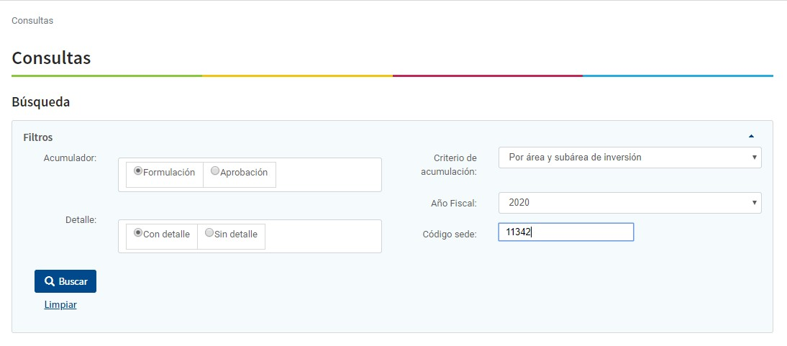
Task: Enable the Con detalle radio option
Action: pyautogui.click(x=138, y=233)
